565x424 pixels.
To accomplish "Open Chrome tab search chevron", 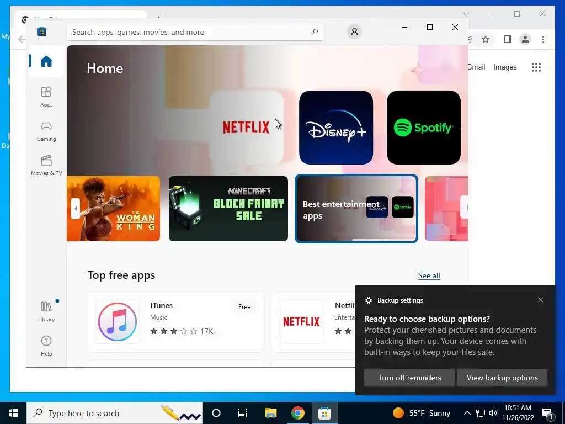I will [466, 14].
